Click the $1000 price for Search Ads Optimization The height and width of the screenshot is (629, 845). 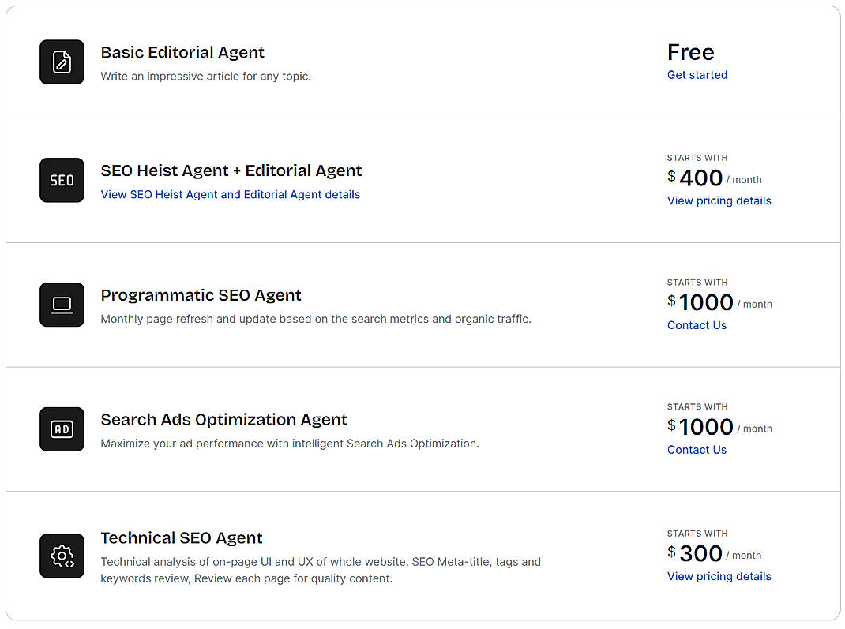click(719, 427)
